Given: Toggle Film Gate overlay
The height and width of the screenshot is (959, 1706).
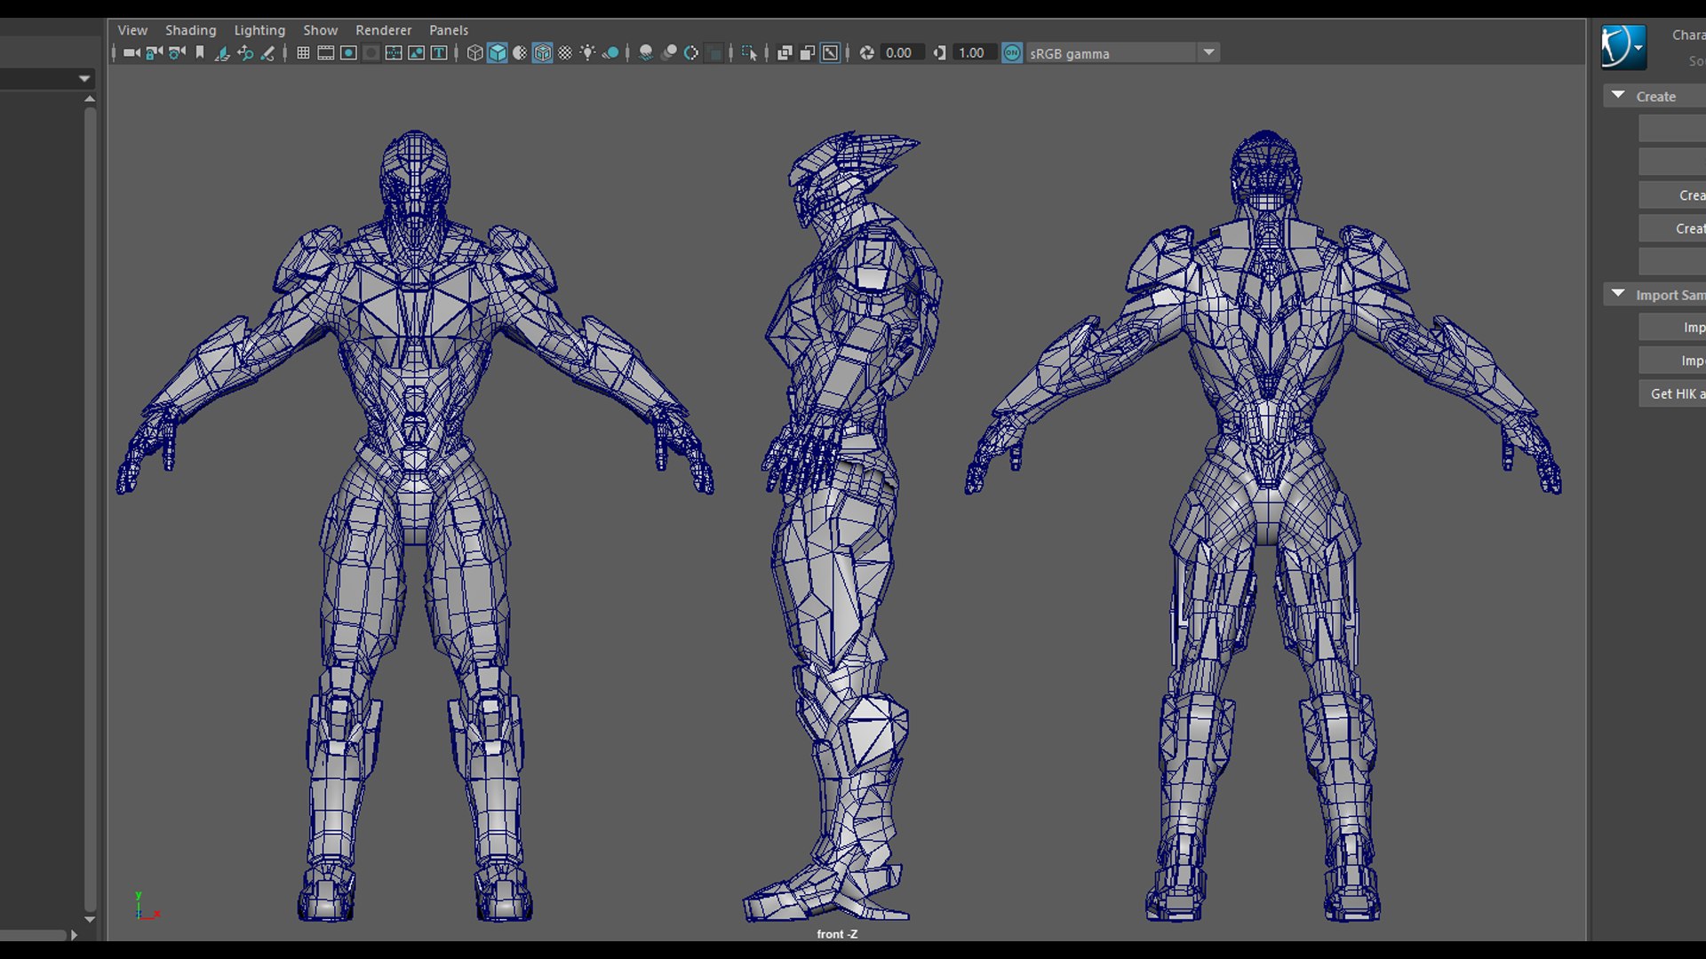Looking at the screenshot, I should [x=326, y=53].
